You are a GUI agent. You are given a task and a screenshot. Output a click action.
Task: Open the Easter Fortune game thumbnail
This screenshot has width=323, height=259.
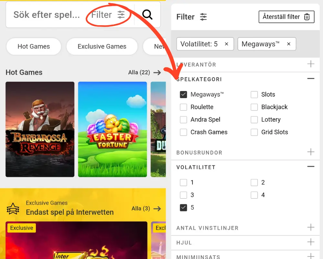[x=112, y=129]
